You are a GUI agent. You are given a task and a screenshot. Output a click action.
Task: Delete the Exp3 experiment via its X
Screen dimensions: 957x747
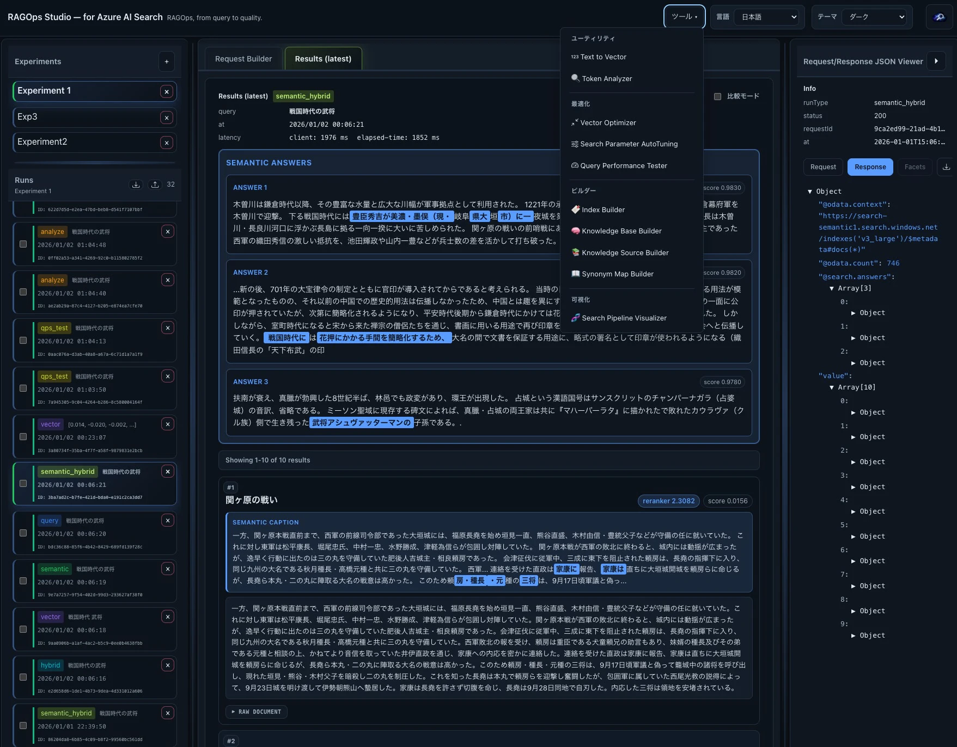167,118
